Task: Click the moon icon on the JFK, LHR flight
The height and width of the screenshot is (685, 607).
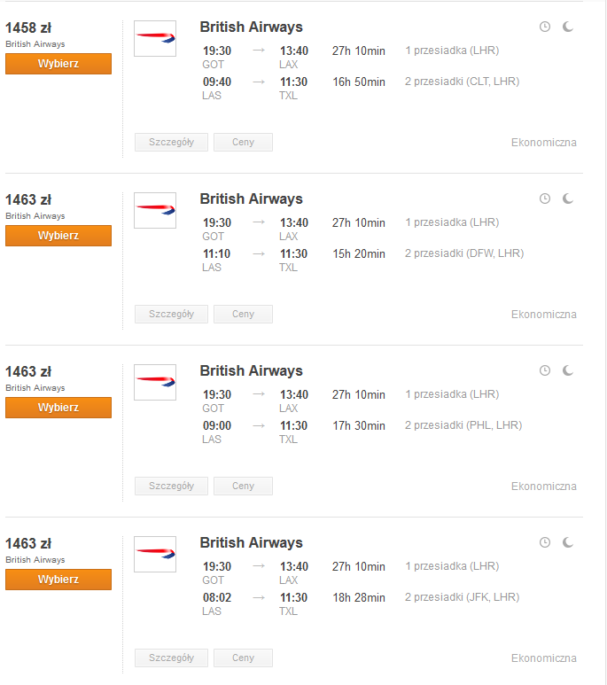Action: pyautogui.click(x=568, y=542)
